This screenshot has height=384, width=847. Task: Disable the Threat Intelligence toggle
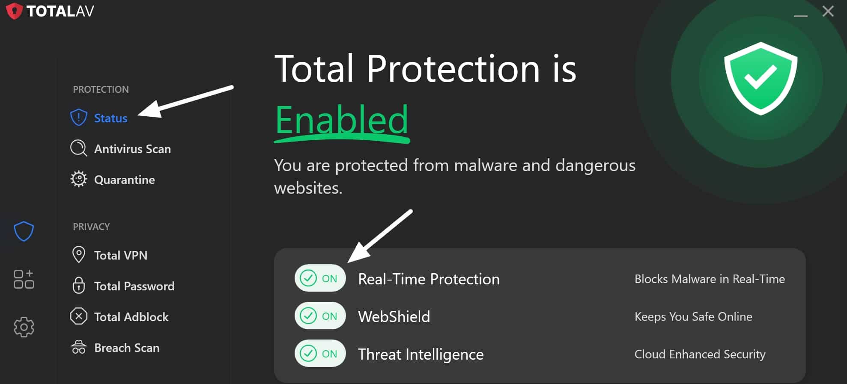[x=320, y=354]
